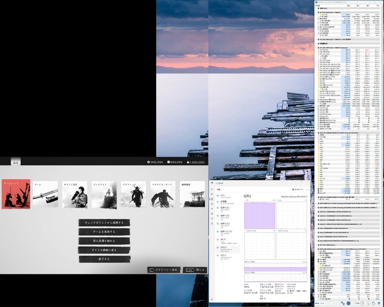Click the プライバシー設定 button icon
This screenshot has width=384, height=307.
151,270
